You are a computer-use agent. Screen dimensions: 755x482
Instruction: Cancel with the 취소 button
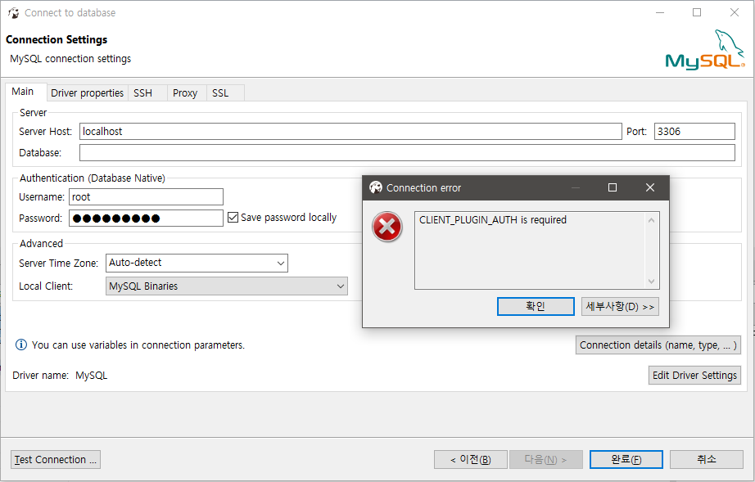pyautogui.click(x=707, y=459)
